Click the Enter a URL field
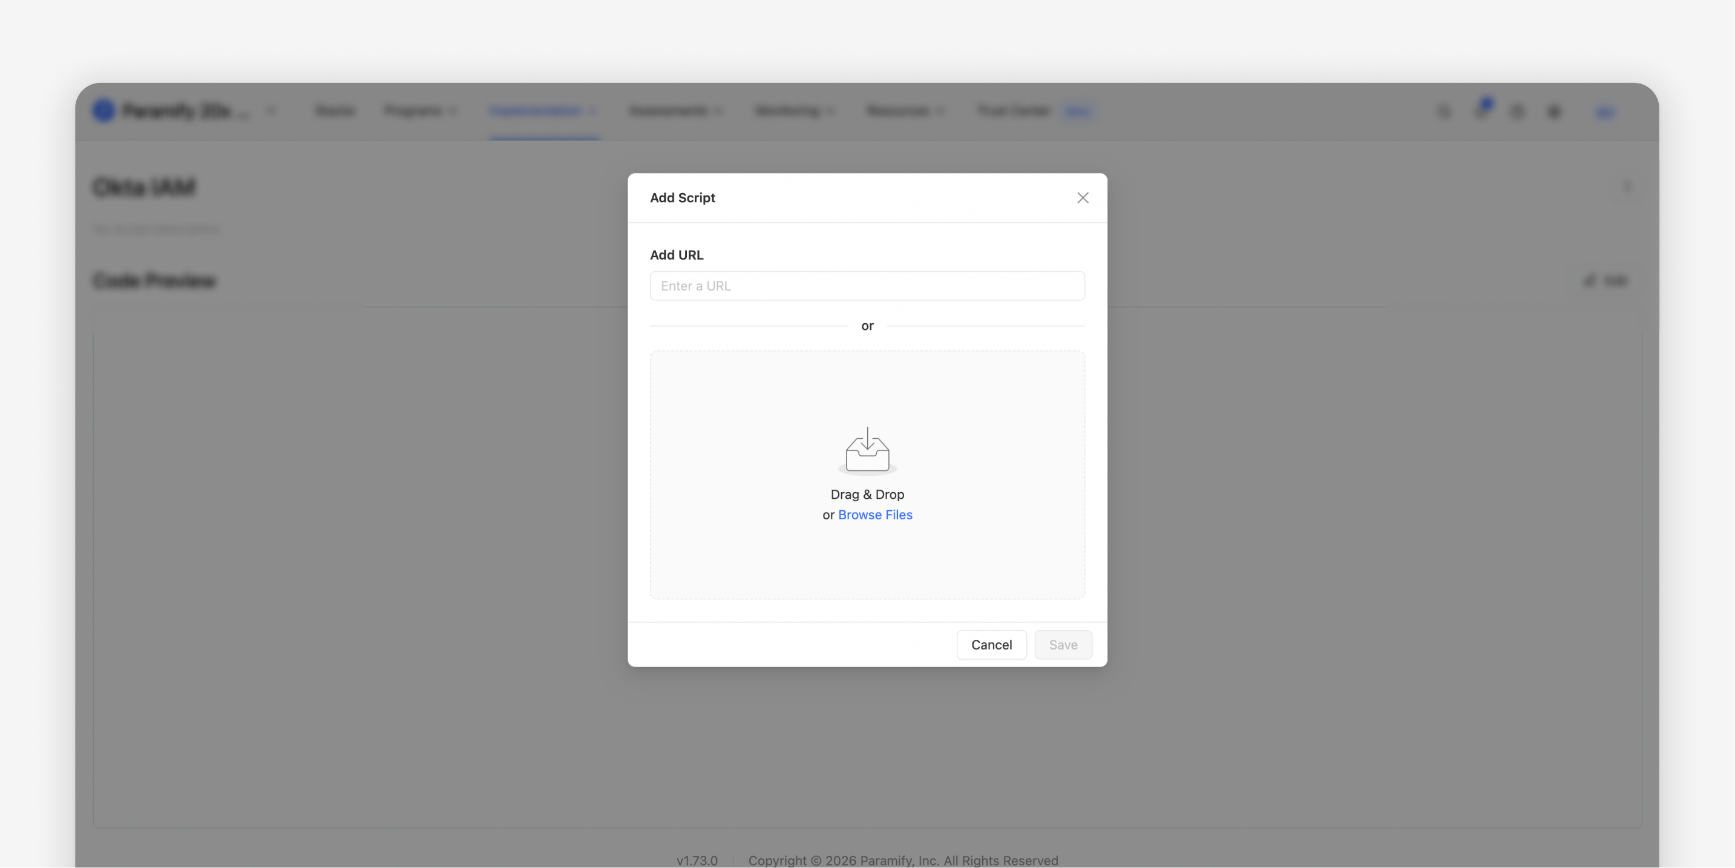 tap(867, 286)
